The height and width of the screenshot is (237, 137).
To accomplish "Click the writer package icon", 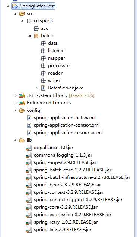I will pos(43,80).
